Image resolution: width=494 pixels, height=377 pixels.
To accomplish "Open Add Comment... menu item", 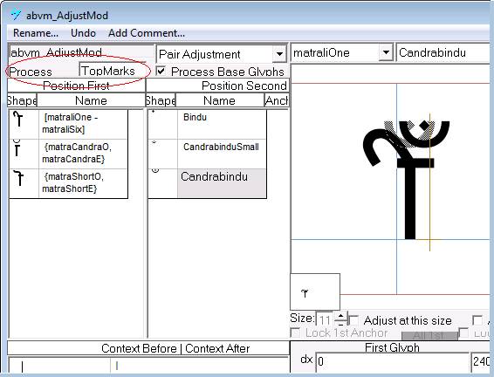I will point(147,33).
